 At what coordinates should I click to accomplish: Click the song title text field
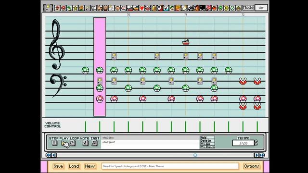(x=170, y=166)
